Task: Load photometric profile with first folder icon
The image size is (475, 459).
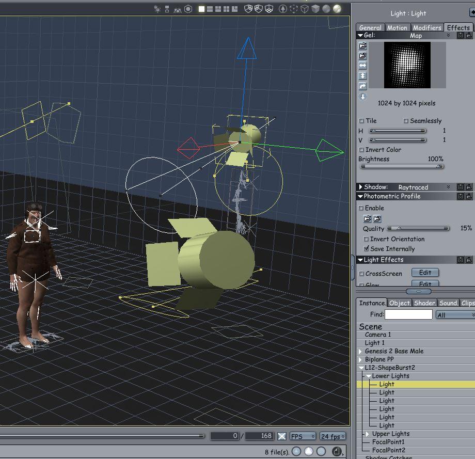Action: point(367,219)
